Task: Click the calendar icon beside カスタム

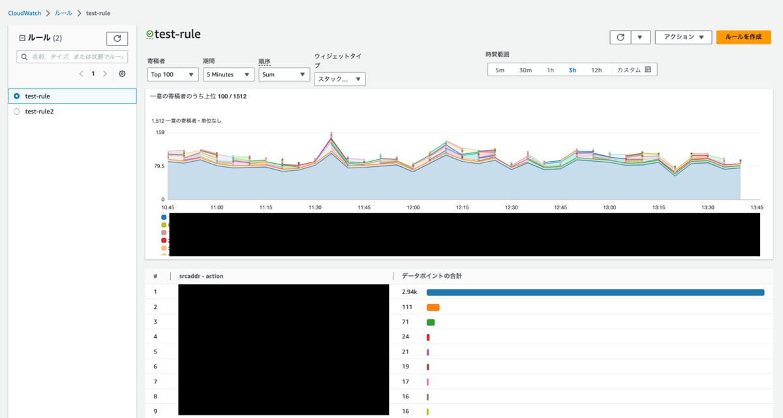Action: click(648, 70)
